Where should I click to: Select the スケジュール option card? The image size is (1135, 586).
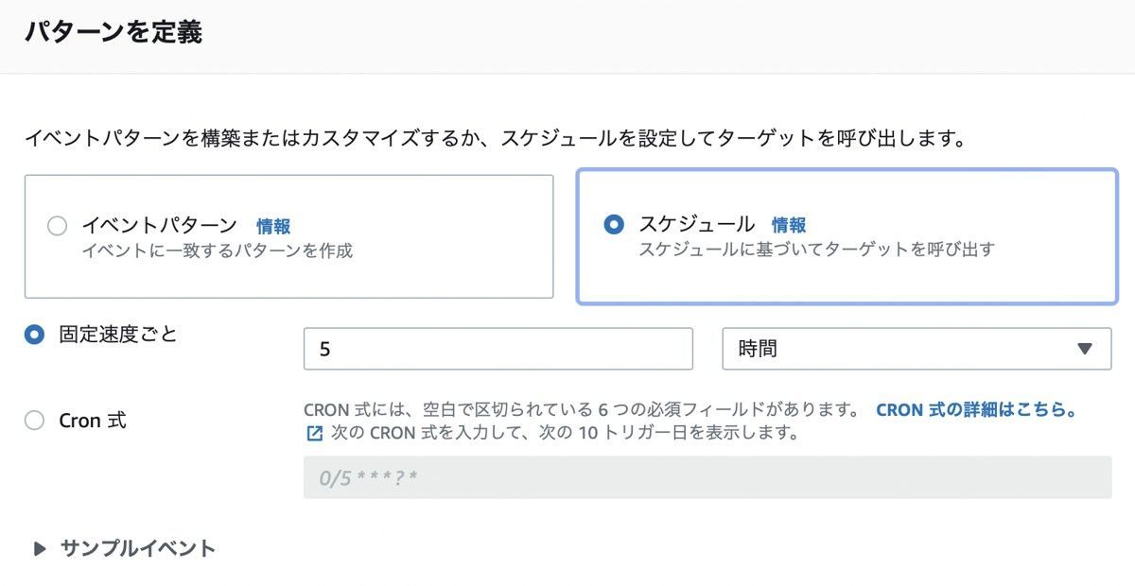click(x=847, y=236)
